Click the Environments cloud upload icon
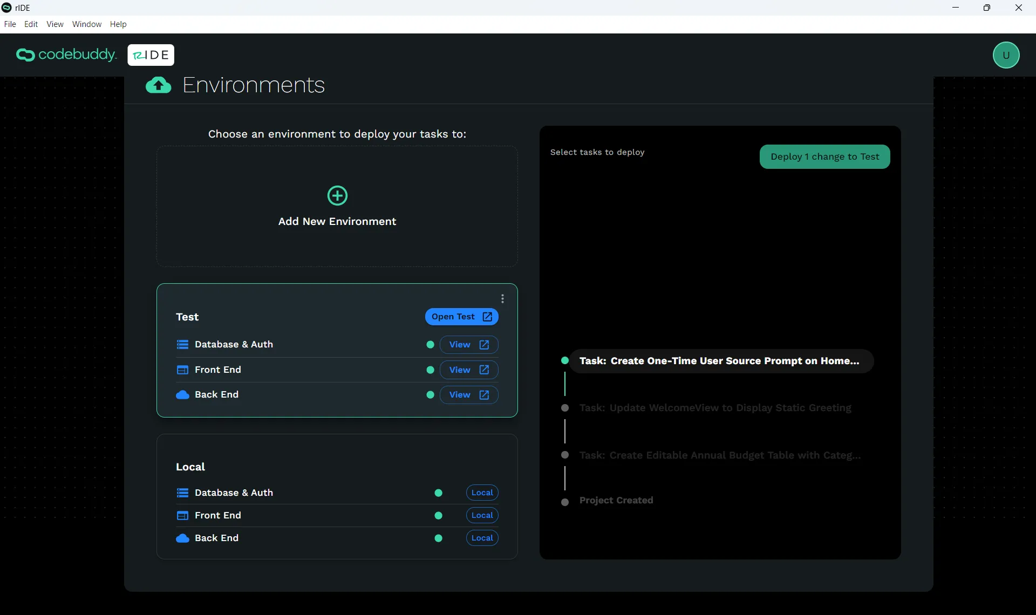The image size is (1036, 615). point(159,85)
